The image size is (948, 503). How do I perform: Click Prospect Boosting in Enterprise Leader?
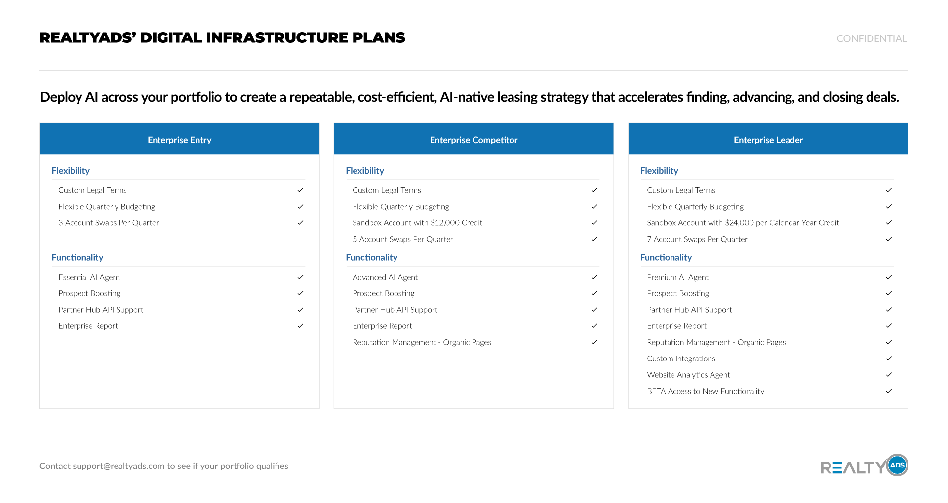[678, 293]
